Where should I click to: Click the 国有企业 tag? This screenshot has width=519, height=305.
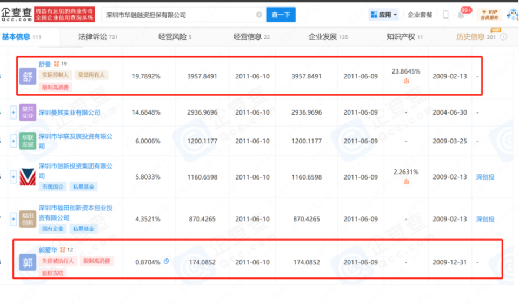[x=52, y=229]
